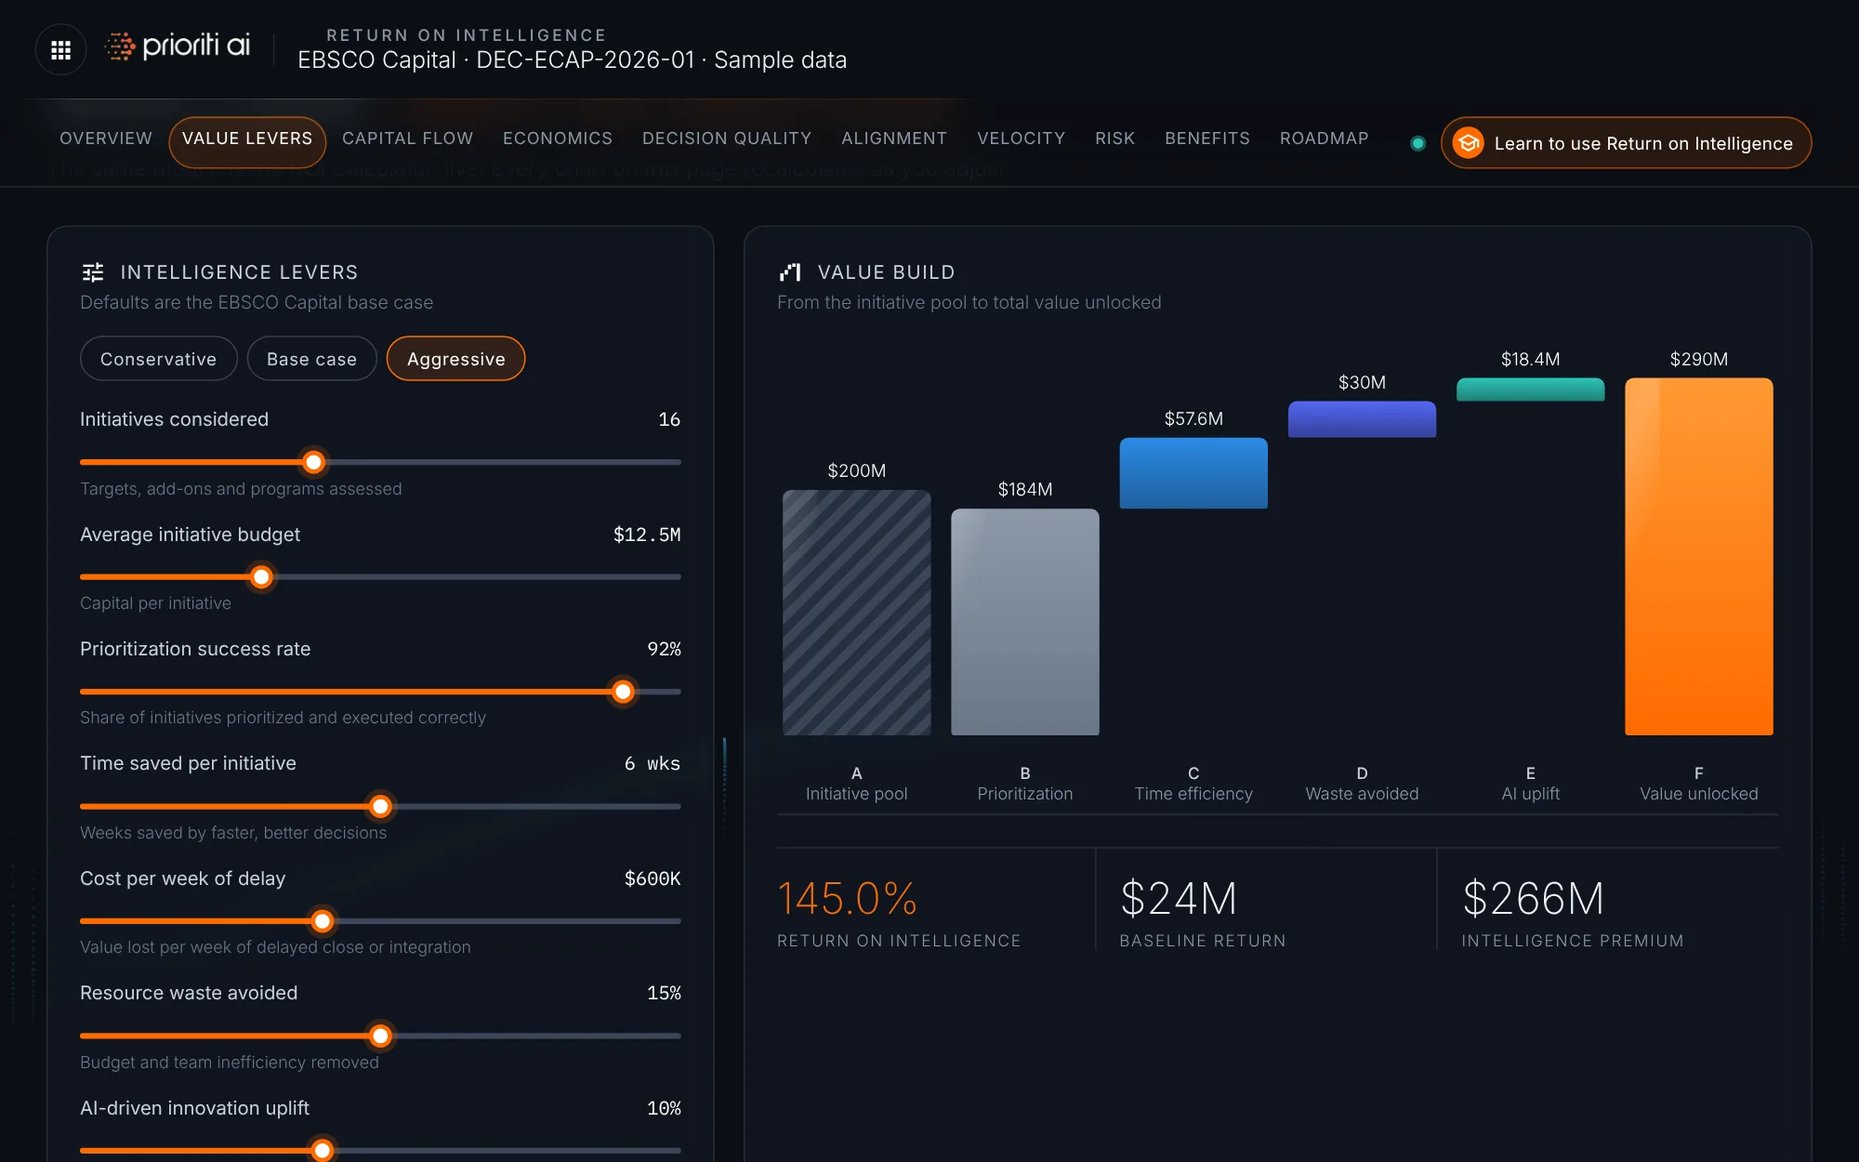Image resolution: width=1859 pixels, height=1162 pixels.
Task: Click the teal AI uplift bar
Action: click(1531, 390)
